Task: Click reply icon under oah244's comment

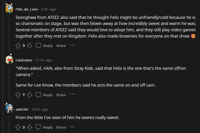Action: 38,127
